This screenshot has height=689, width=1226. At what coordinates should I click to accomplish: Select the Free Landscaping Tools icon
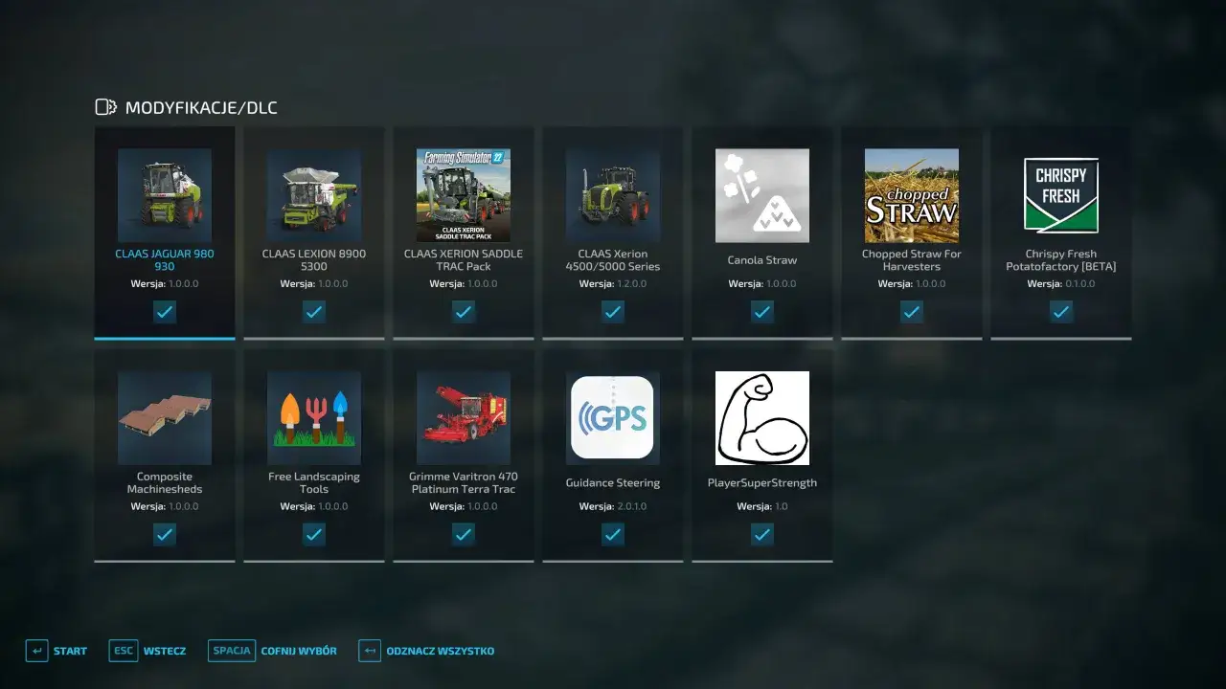click(x=314, y=418)
